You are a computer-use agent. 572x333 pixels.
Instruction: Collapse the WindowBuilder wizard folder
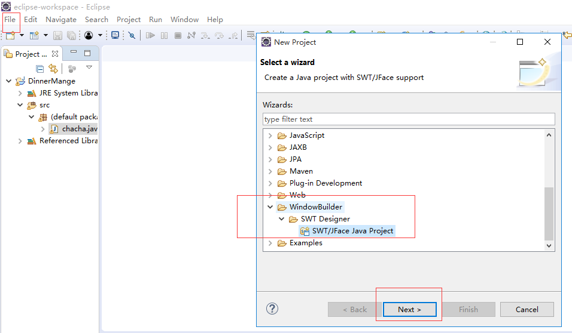tap(270, 206)
